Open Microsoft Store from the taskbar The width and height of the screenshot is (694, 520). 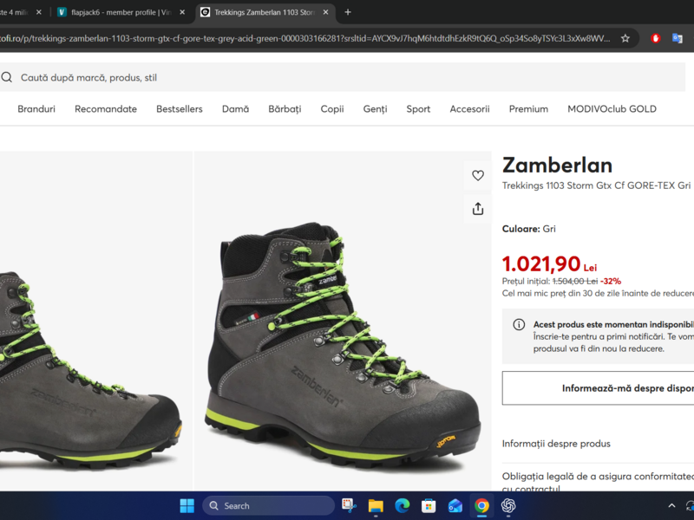(429, 505)
